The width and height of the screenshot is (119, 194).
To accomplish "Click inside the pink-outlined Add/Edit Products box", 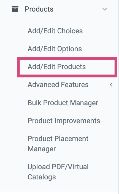I will pos(67,67).
